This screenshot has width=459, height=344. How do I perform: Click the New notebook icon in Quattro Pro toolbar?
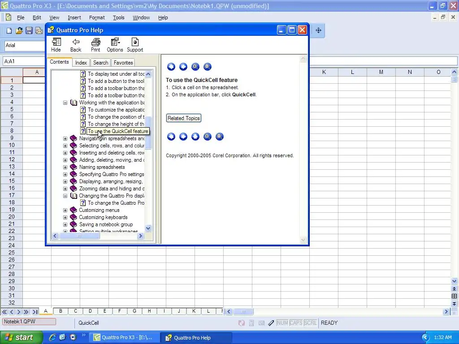coord(9,30)
